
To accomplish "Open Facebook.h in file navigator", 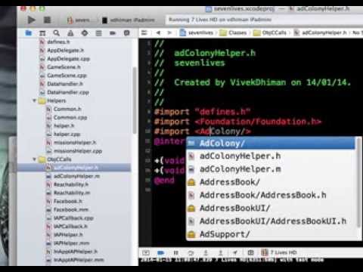I will pos(68,201).
